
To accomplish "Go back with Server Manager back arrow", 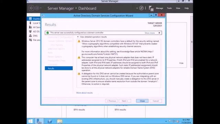I will click(x=31, y=8).
